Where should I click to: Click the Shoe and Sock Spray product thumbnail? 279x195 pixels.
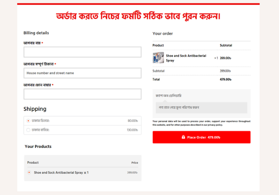coord(158,58)
